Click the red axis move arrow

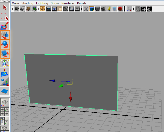tap(71, 100)
